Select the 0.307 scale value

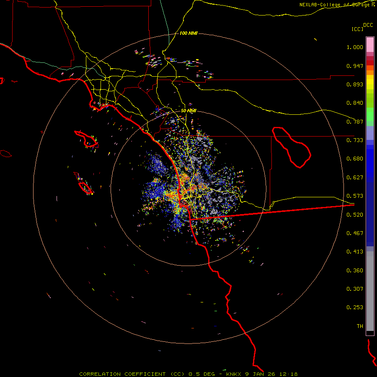coord(355,289)
